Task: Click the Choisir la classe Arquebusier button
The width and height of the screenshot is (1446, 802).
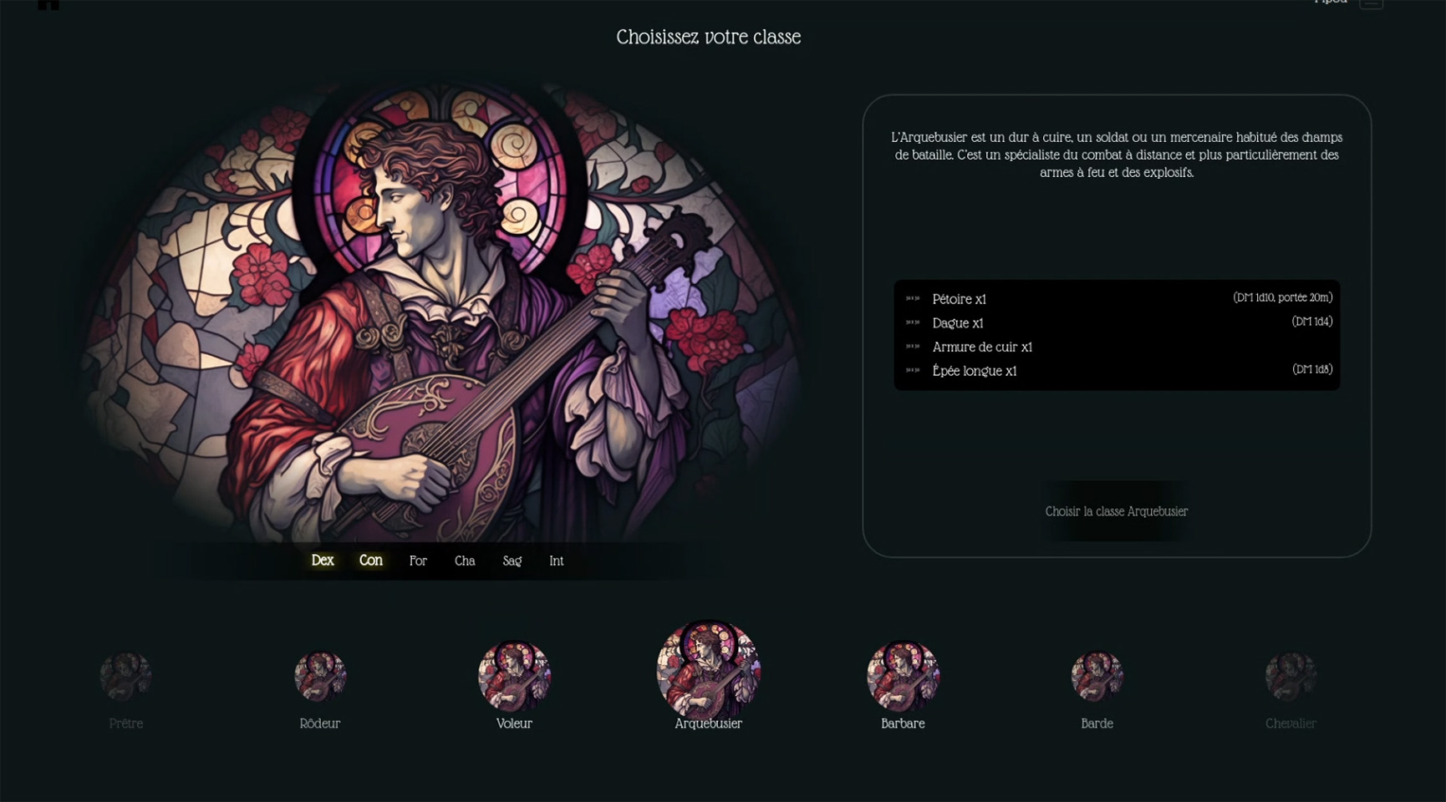Action: point(1116,511)
